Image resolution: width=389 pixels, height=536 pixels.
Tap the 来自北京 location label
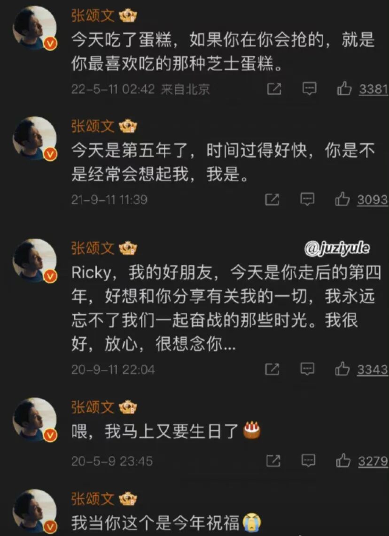pos(185,89)
